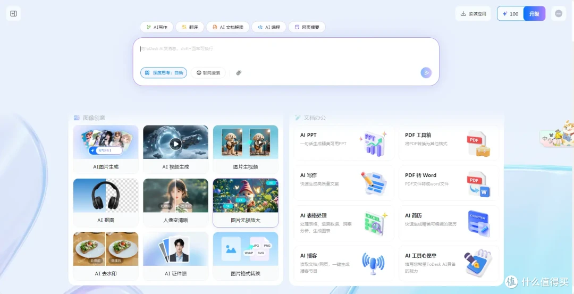Click the 升级 upgrade button
The width and height of the screenshot is (574, 294).
[534, 13]
